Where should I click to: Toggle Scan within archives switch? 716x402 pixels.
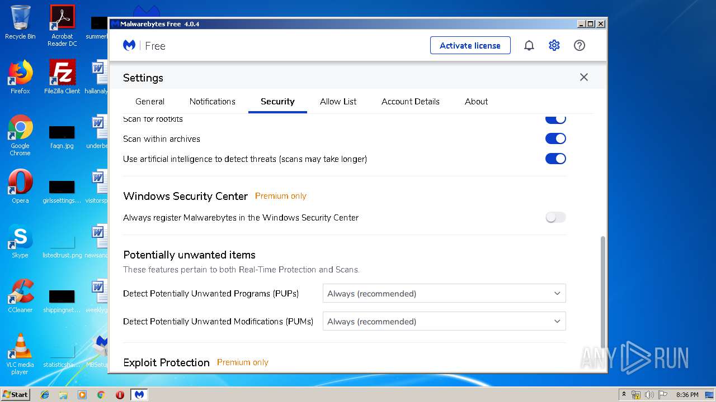[555, 138]
